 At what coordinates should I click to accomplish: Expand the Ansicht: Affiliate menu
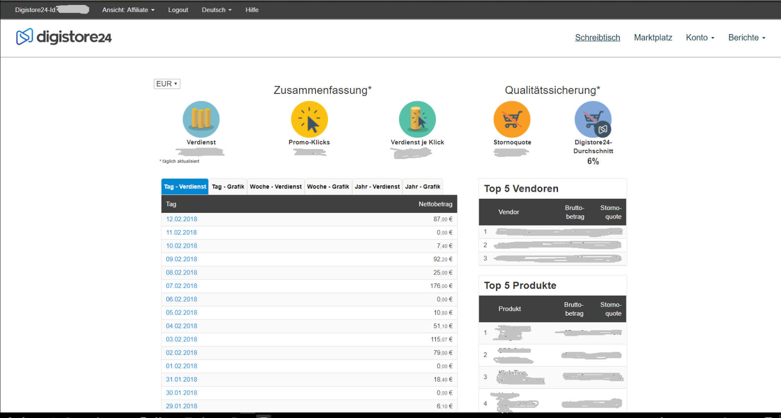128,10
